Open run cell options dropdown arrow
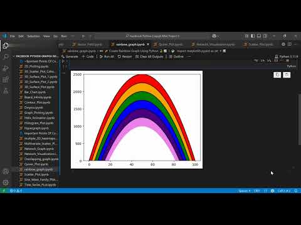 point(67,61)
